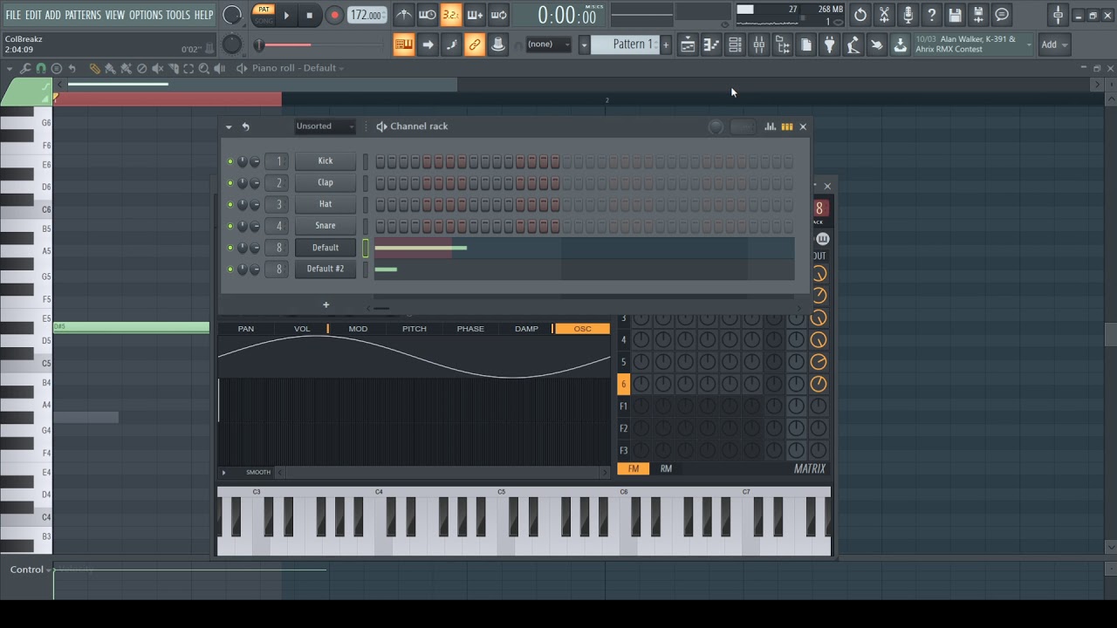This screenshot has width=1117, height=628.
Task: Open the FILE menu
Action: [x=13, y=15]
